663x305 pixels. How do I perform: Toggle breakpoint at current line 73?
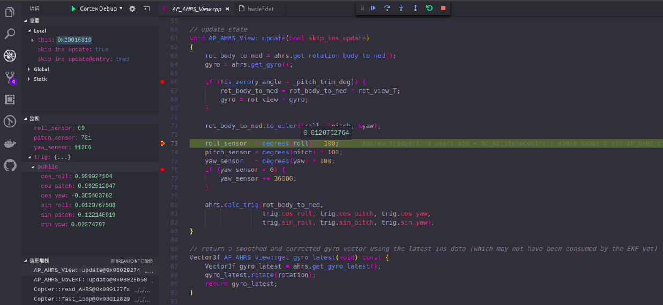(162, 143)
